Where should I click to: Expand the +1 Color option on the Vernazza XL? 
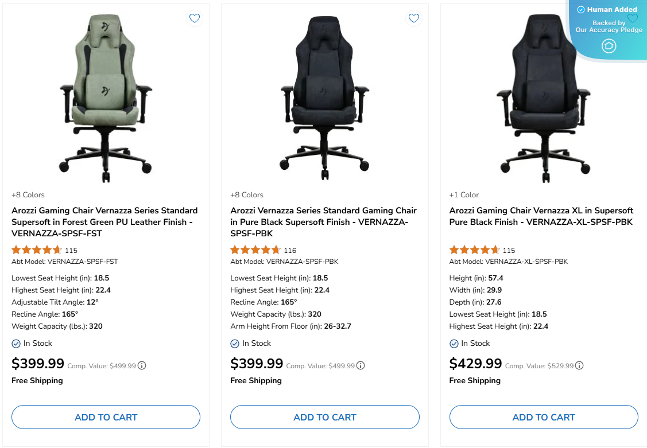coord(463,194)
